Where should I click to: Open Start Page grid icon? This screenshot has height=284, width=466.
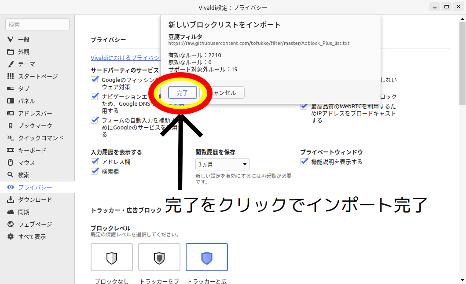coord(11,76)
